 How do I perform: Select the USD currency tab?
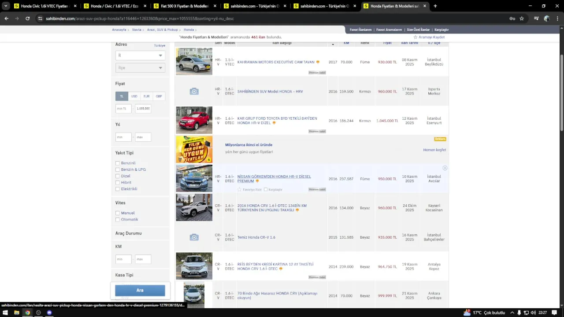click(134, 96)
